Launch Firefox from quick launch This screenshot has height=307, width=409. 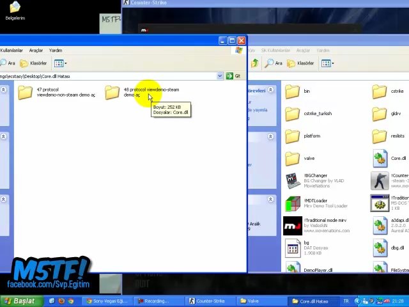(61, 301)
